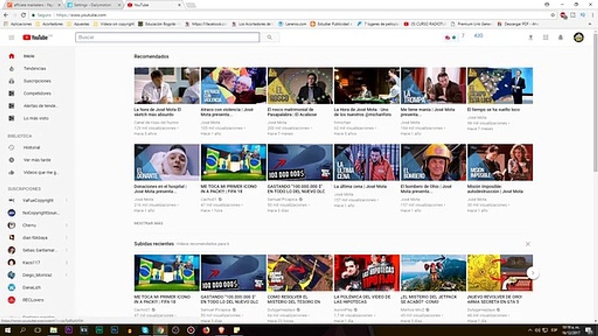
Task: Open Suscripciones in the sidebar
Action: 37,81
